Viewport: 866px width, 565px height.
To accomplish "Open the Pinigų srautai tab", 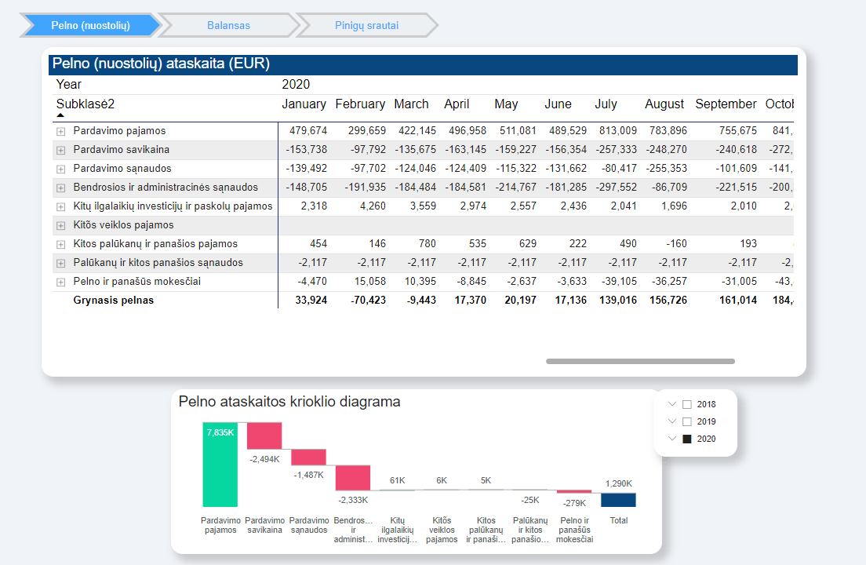I will [x=366, y=25].
